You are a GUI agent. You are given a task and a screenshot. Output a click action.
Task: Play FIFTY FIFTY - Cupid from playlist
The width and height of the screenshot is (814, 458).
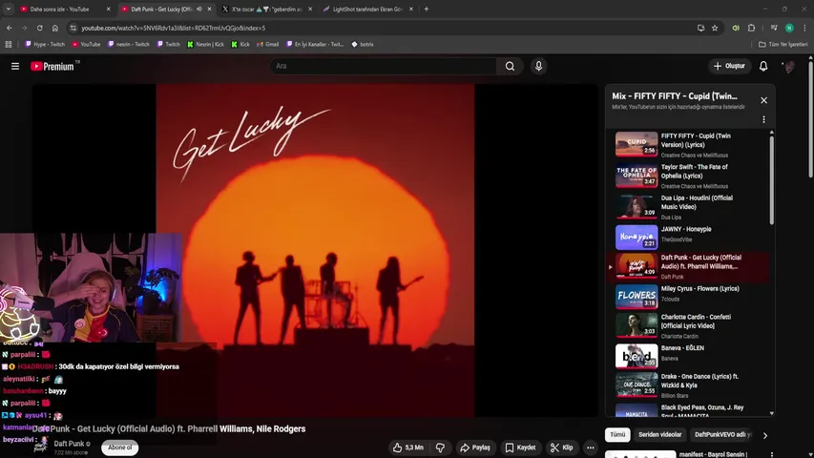(x=689, y=144)
